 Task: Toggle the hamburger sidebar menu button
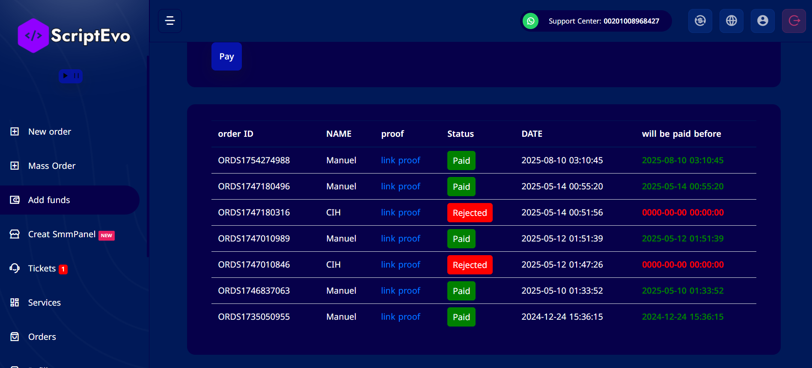[170, 21]
